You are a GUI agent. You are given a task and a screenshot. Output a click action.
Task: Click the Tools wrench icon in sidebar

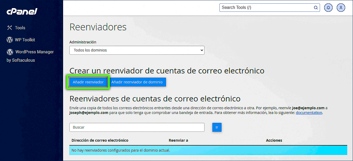[x=10, y=28]
